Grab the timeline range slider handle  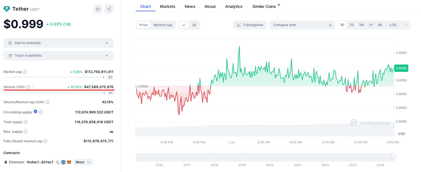pos(394,156)
